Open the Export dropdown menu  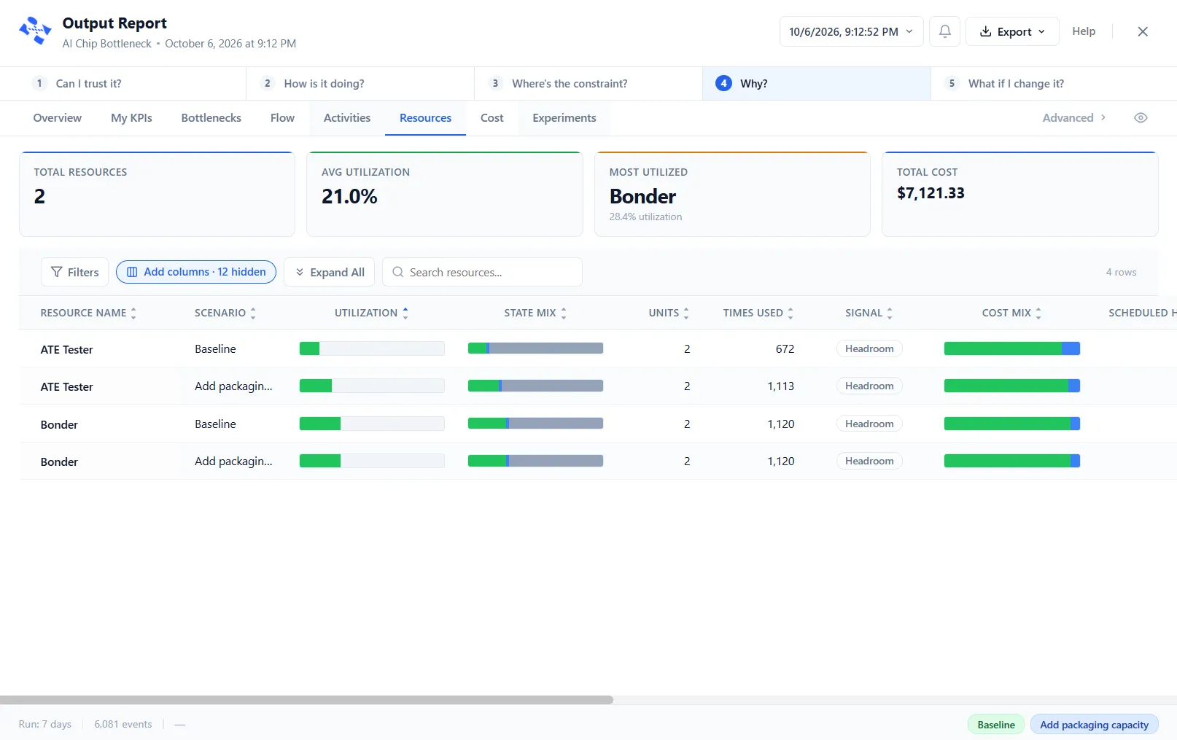[1012, 31]
